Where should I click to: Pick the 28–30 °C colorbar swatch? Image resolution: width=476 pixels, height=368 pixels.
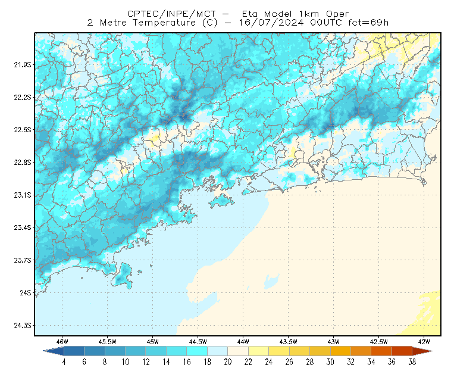(320, 351)
